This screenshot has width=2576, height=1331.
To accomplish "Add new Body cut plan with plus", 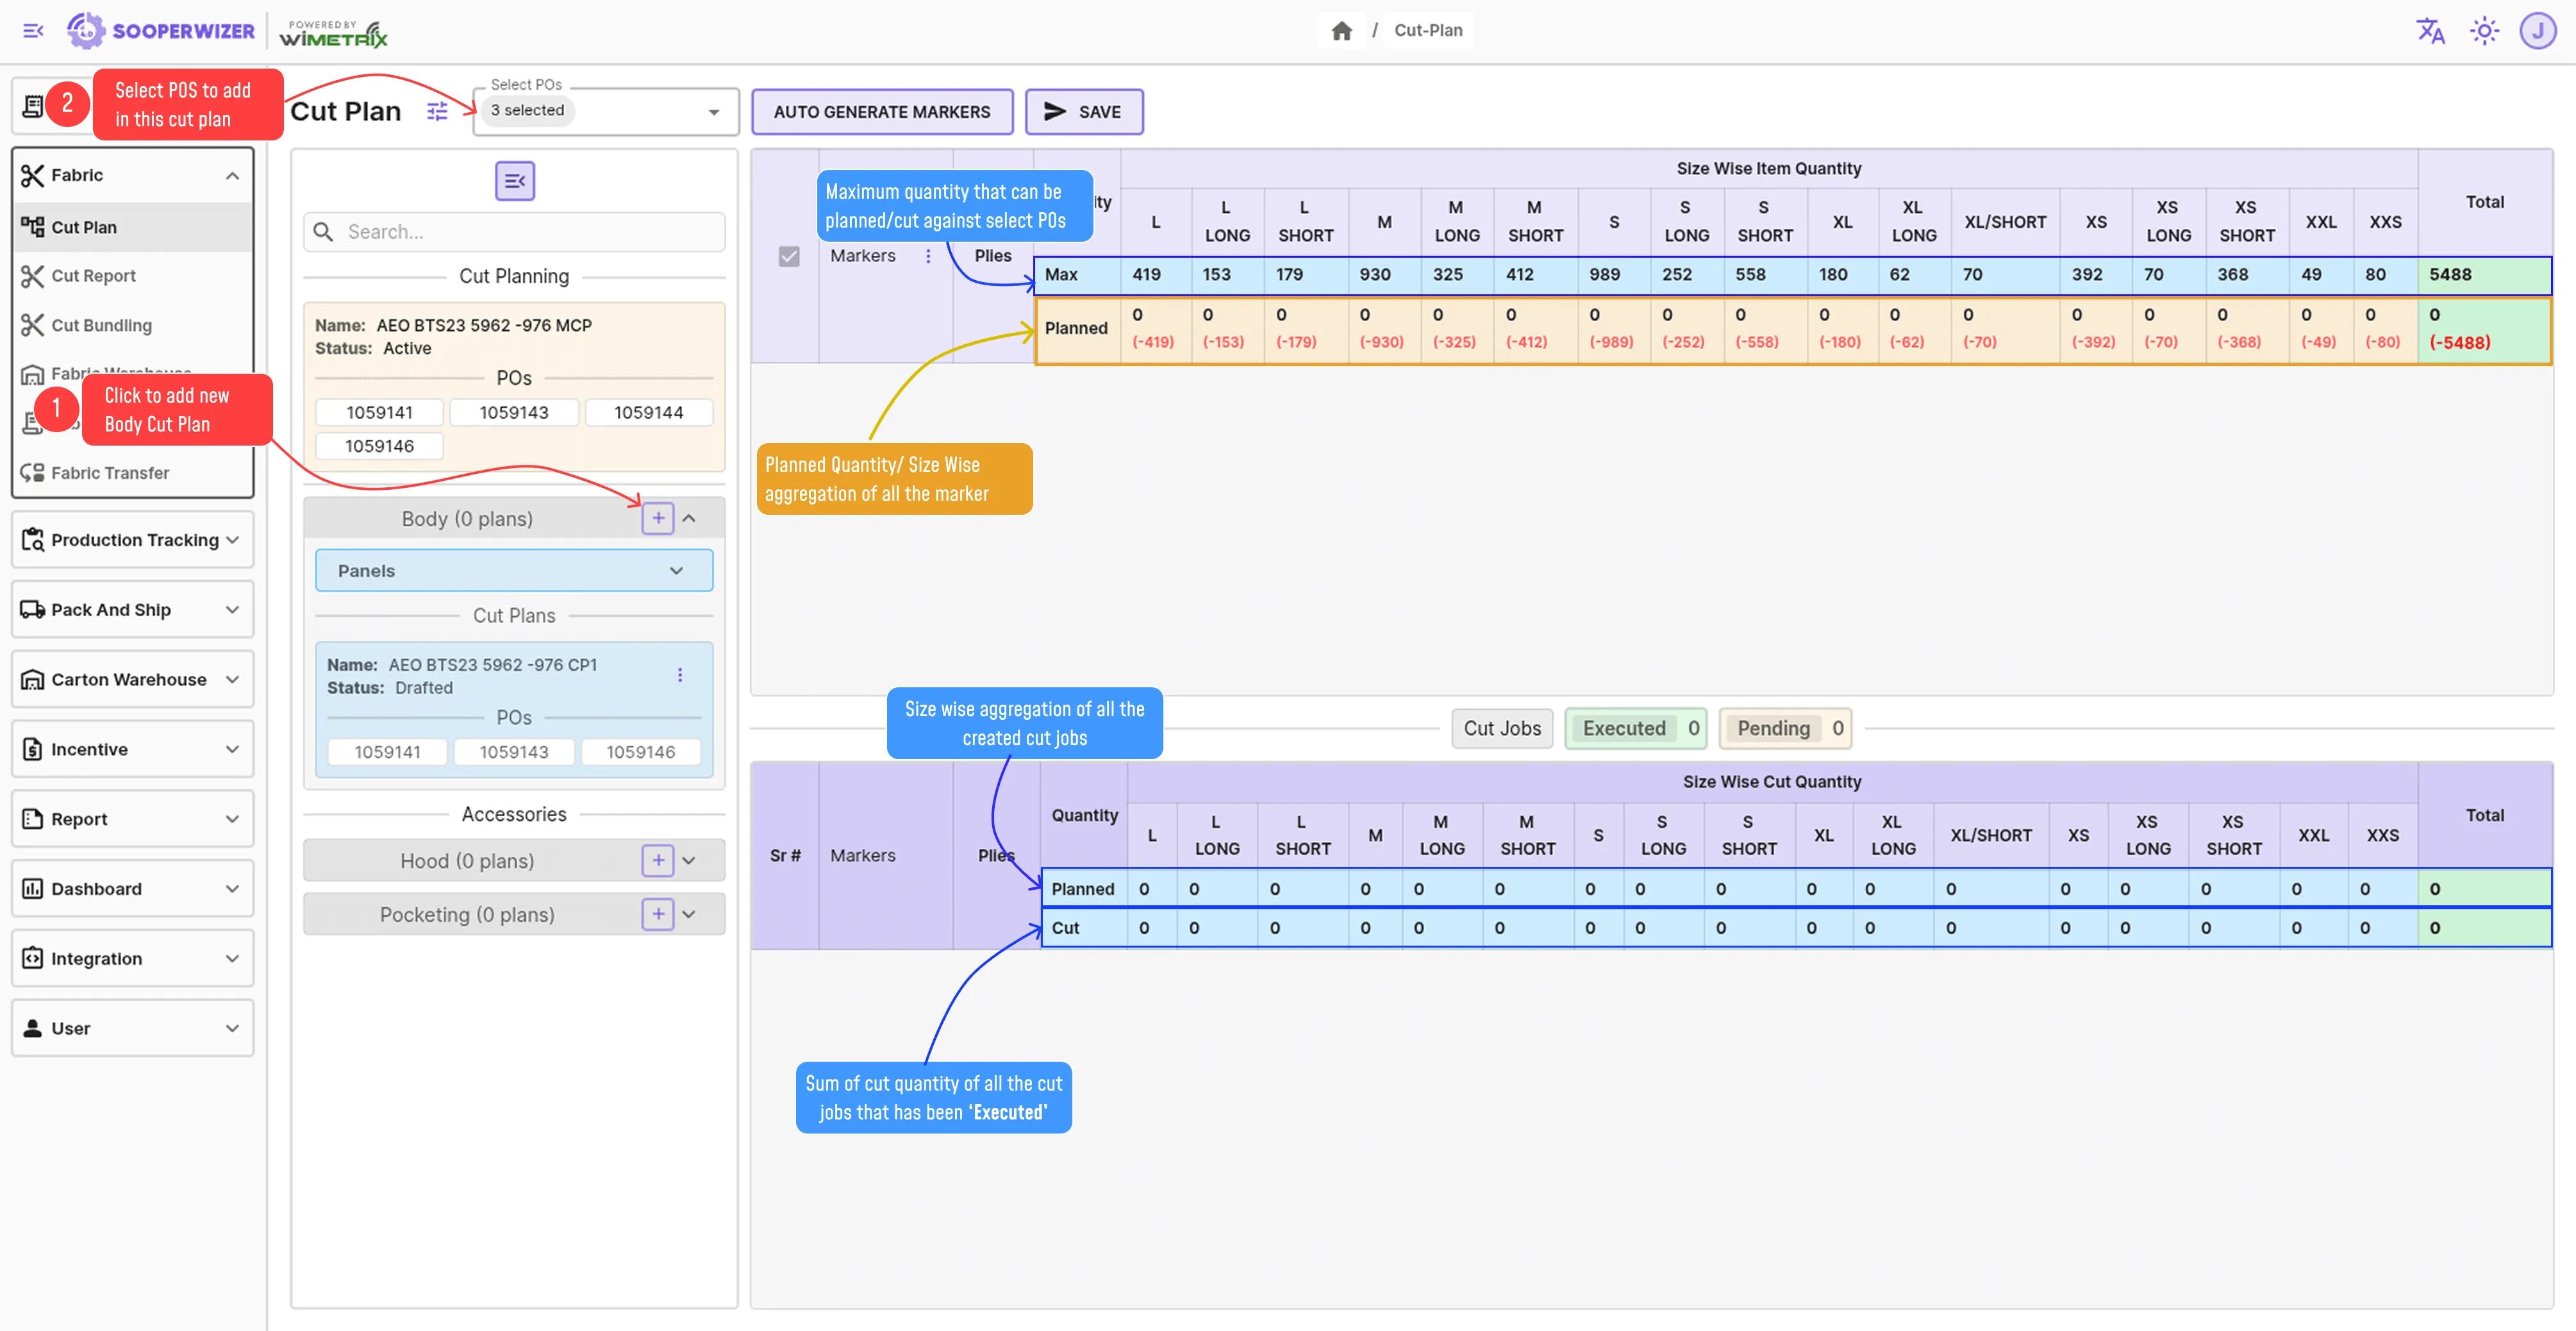I will (657, 518).
